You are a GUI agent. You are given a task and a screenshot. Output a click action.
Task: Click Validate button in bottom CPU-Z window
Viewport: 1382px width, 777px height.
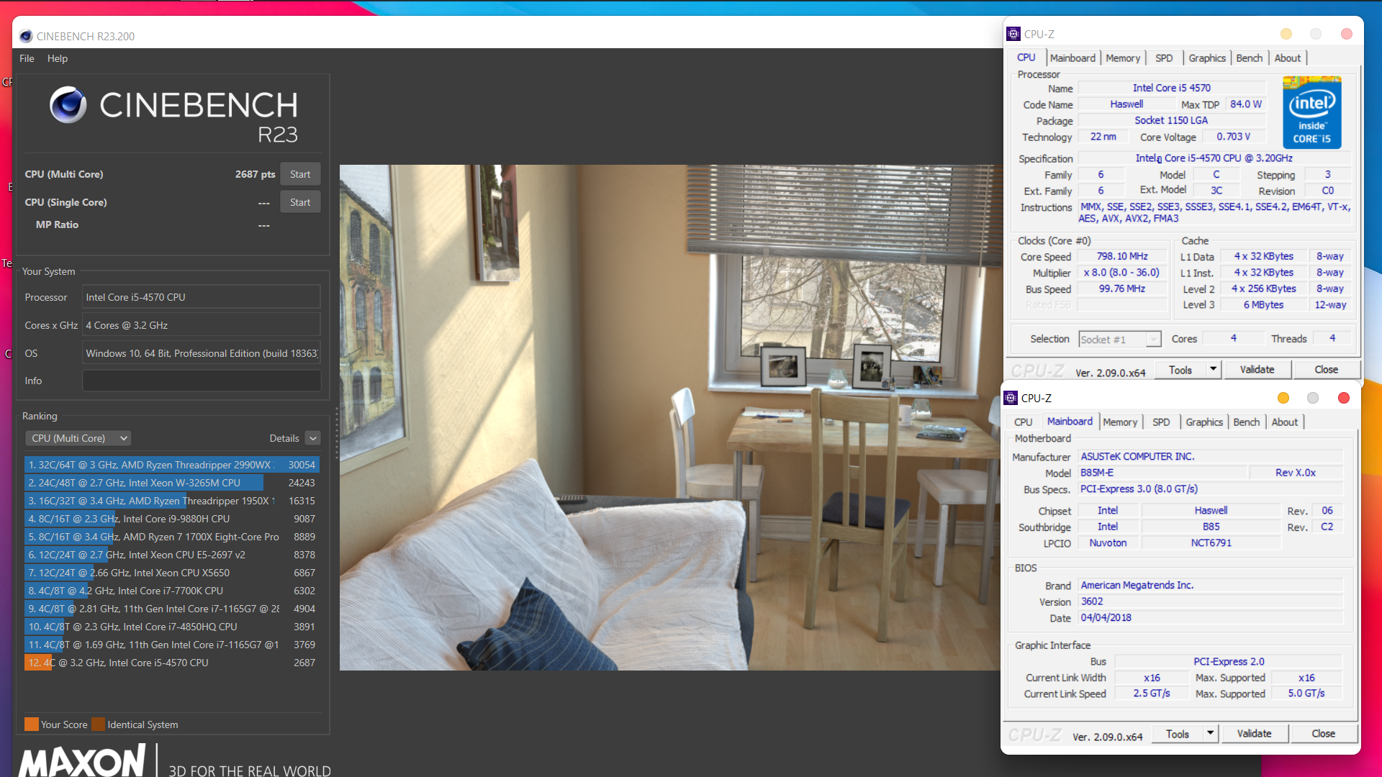(1254, 733)
